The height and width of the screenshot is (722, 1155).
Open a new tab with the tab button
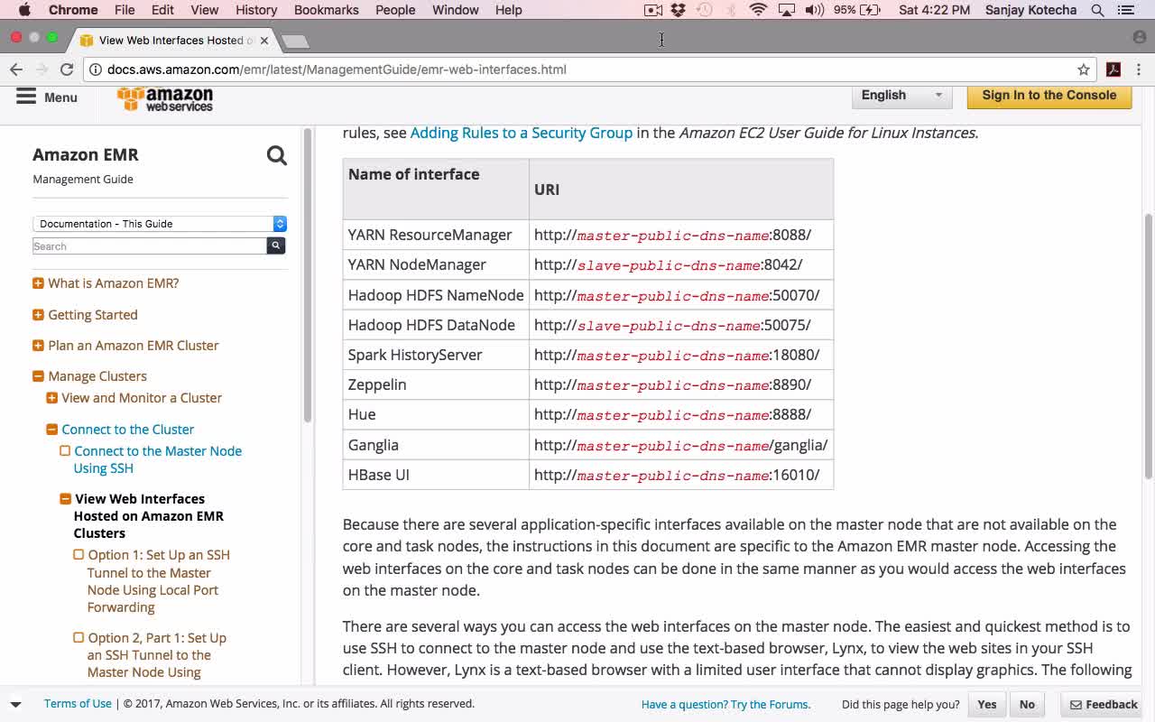point(295,41)
